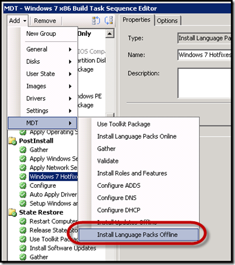Expand the General submenu
235x265 pixels.
49,49
